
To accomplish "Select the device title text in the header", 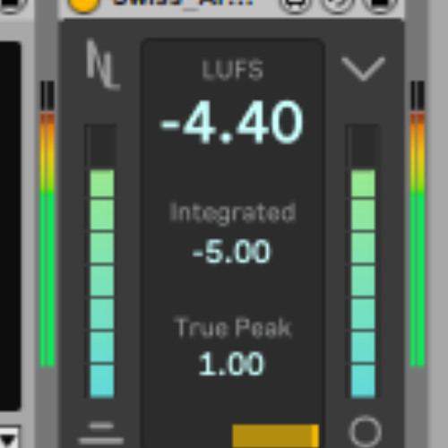I will click(183, 4).
